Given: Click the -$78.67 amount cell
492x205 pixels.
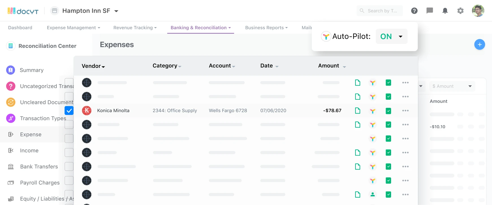Looking at the screenshot, I should 332,110.
